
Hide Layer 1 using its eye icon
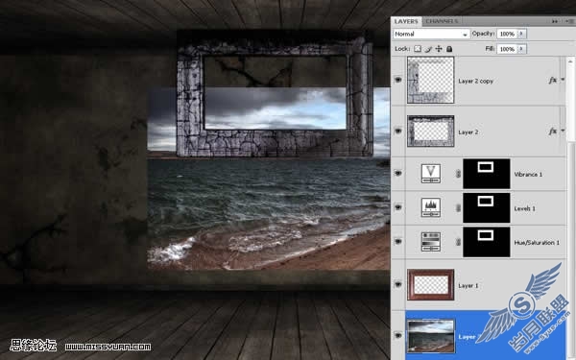(398, 284)
